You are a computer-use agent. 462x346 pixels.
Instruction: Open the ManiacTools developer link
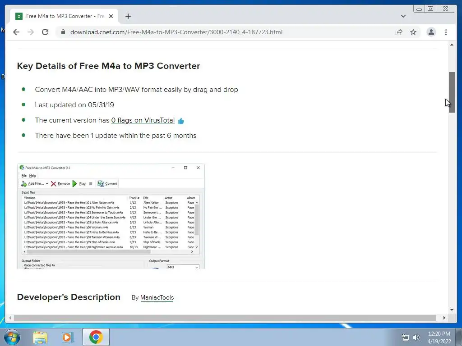(157, 297)
